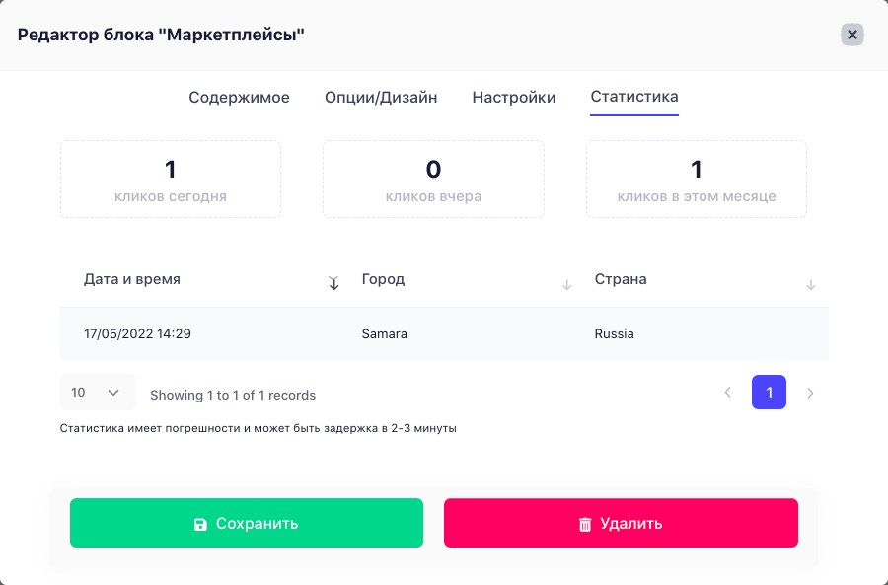This screenshot has height=585, width=888.
Task: Switch to the Содержимое tab
Action: [x=239, y=97]
